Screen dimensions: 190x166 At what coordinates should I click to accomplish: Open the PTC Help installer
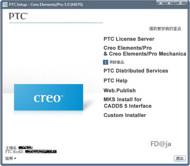[115, 81]
